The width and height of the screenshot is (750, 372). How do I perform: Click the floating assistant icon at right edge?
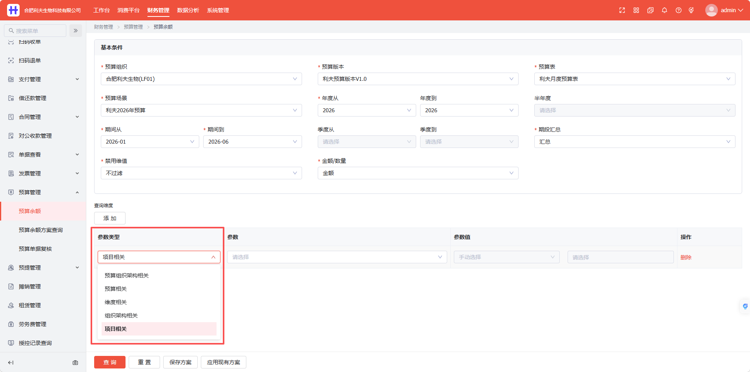745,306
